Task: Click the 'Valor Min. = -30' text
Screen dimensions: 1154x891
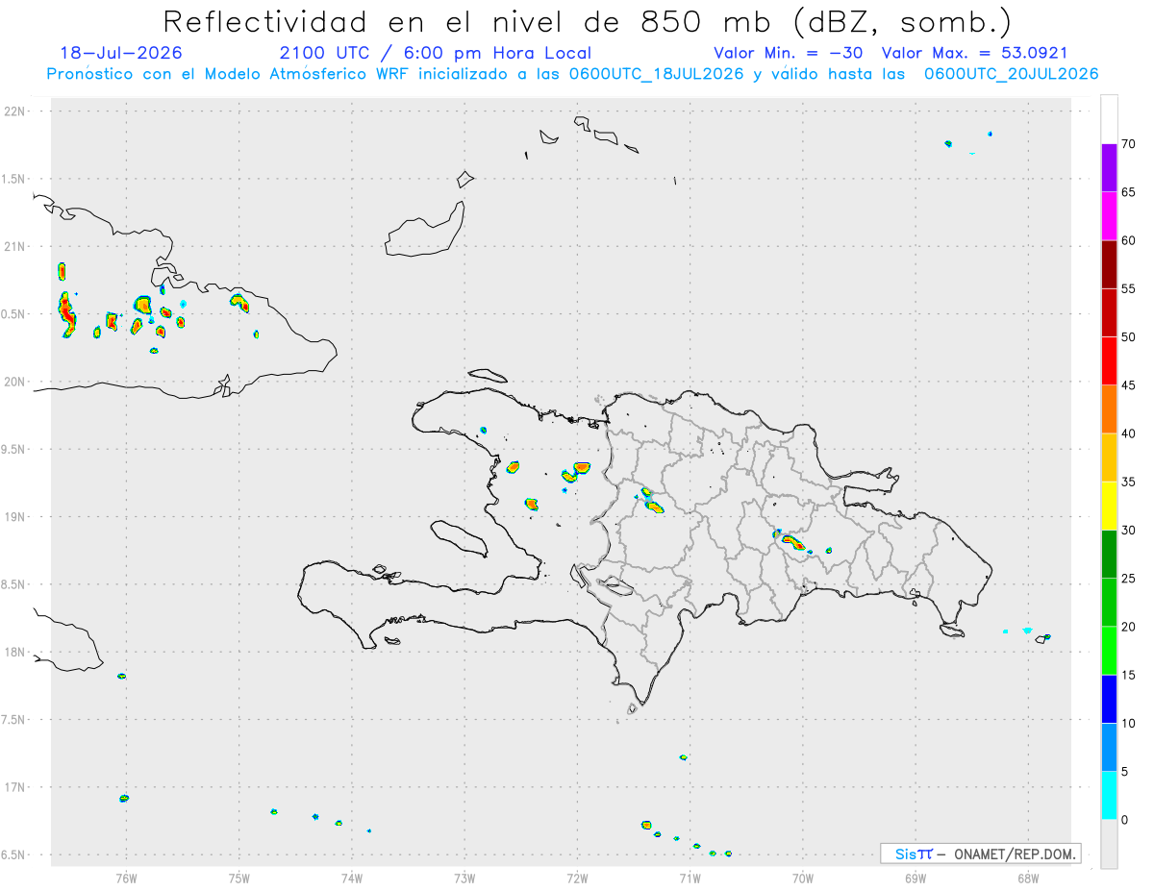Action: pos(790,53)
